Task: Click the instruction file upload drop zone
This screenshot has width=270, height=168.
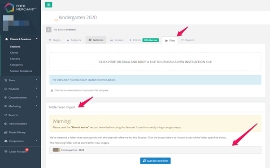Action: coord(155,62)
